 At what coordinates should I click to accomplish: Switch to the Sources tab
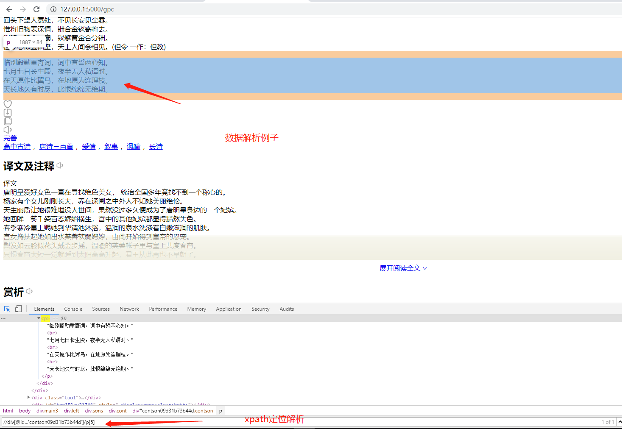(x=101, y=309)
